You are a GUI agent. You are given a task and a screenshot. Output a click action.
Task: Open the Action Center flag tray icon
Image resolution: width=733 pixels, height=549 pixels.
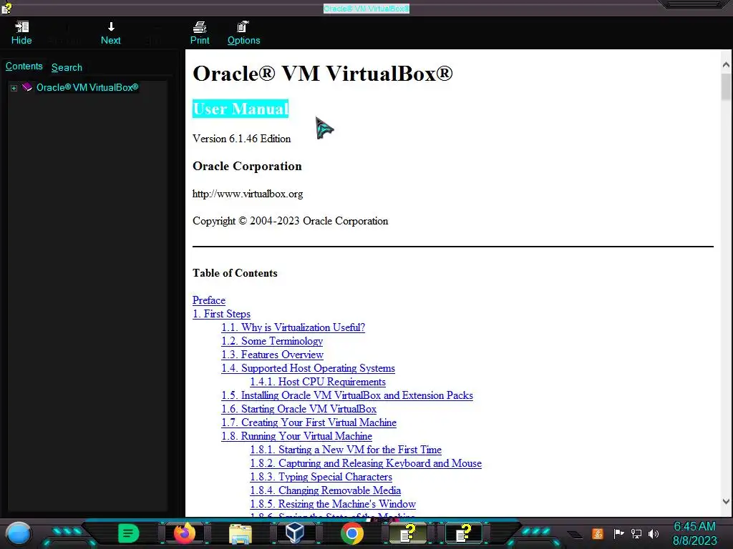(618, 533)
